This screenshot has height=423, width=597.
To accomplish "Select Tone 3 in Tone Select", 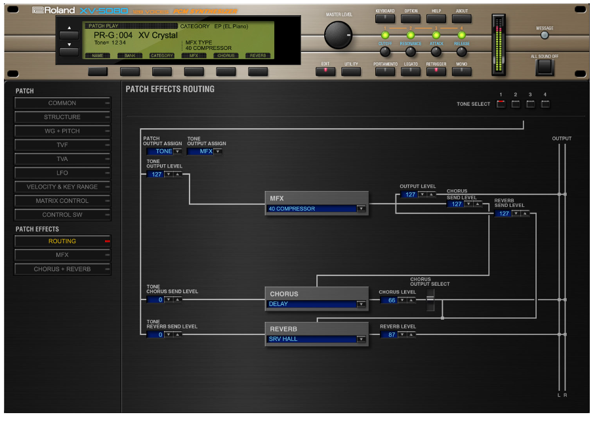I will click(x=530, y=104).
